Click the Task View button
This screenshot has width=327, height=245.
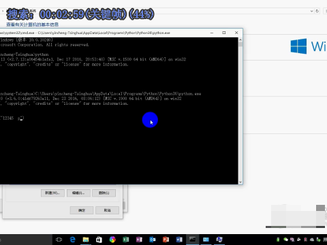[x=59, y=240]
